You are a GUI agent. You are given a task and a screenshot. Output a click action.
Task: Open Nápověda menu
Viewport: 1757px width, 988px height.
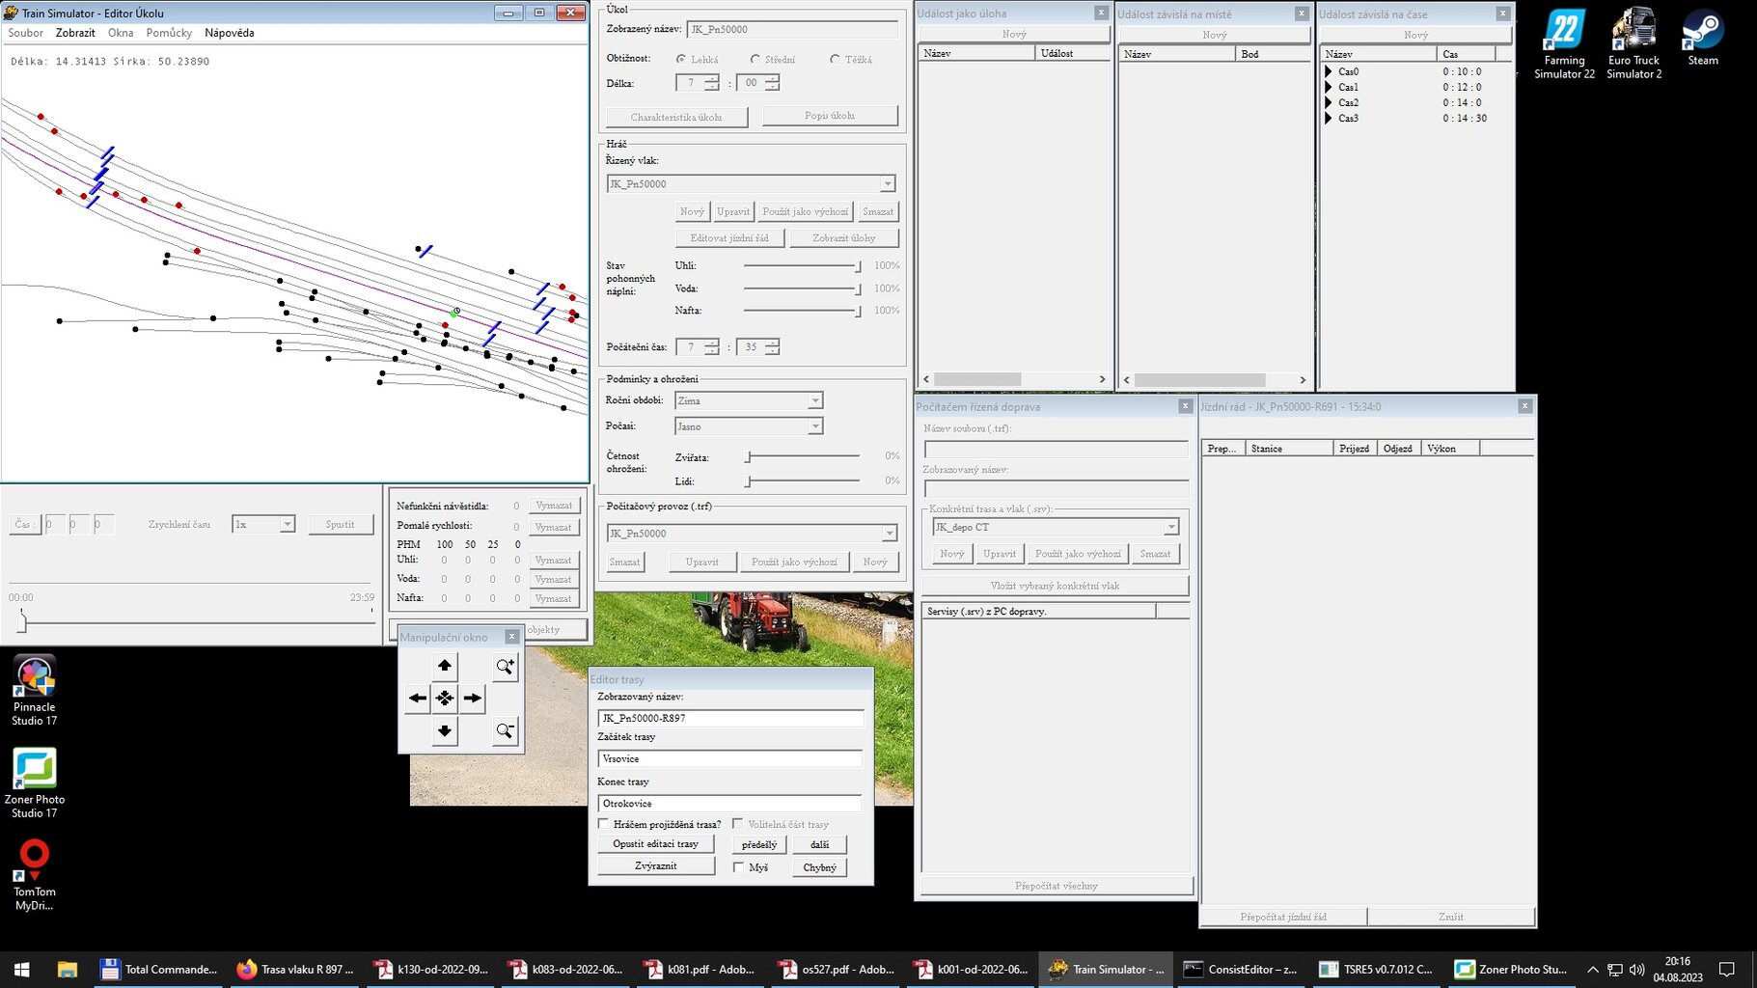pos(230,33)
